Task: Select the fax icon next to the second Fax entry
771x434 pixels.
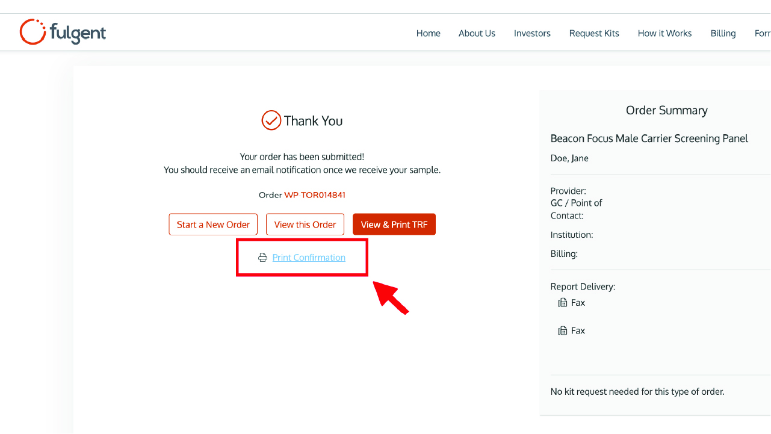Action: [x=562, y=330]
